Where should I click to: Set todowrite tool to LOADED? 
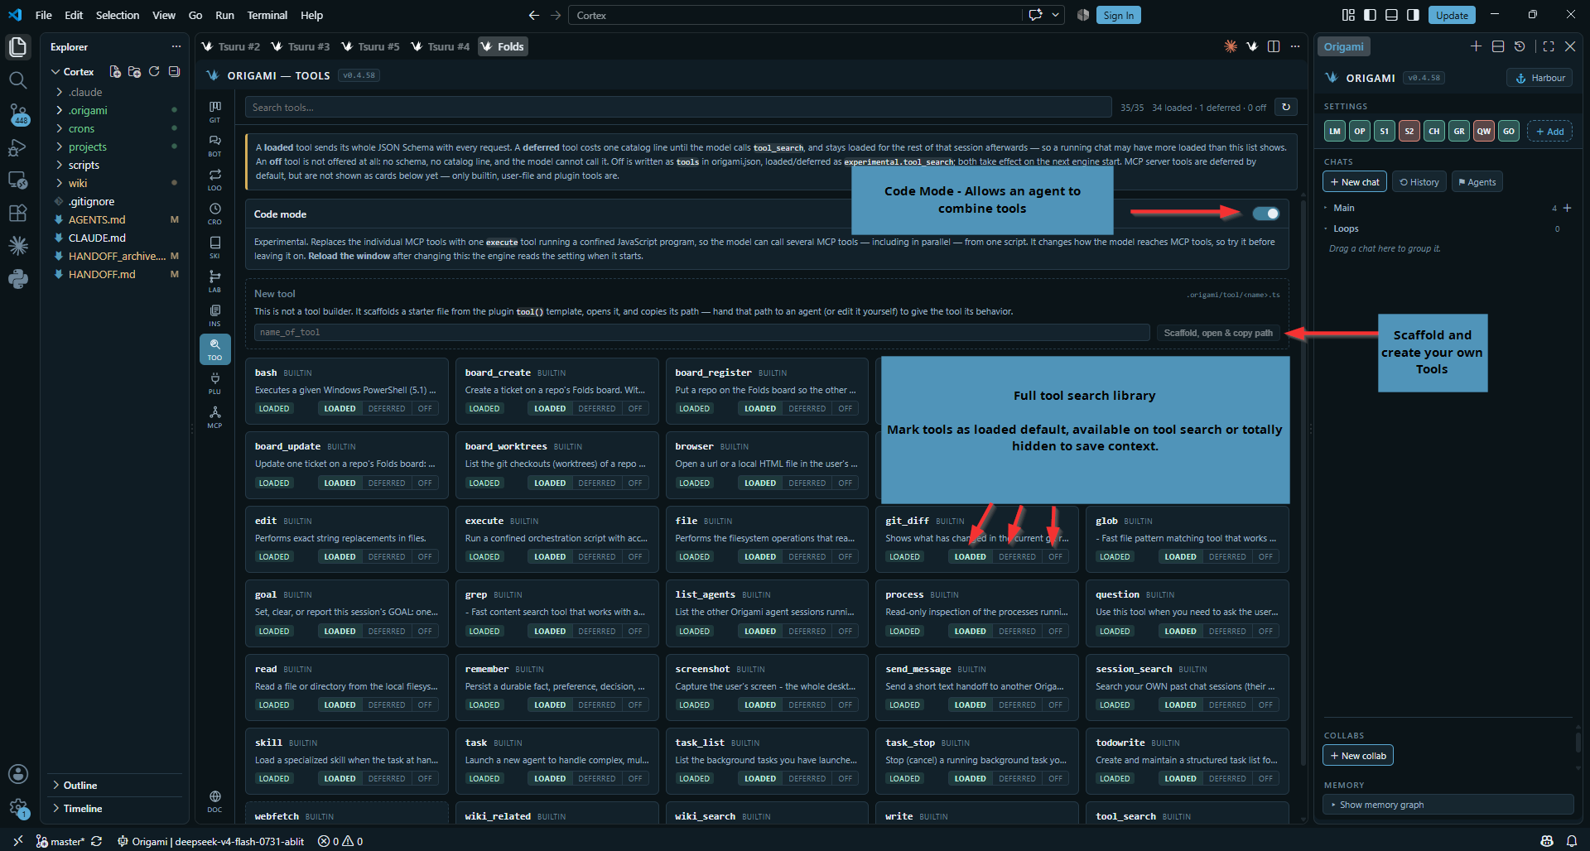click(1180, 779)
